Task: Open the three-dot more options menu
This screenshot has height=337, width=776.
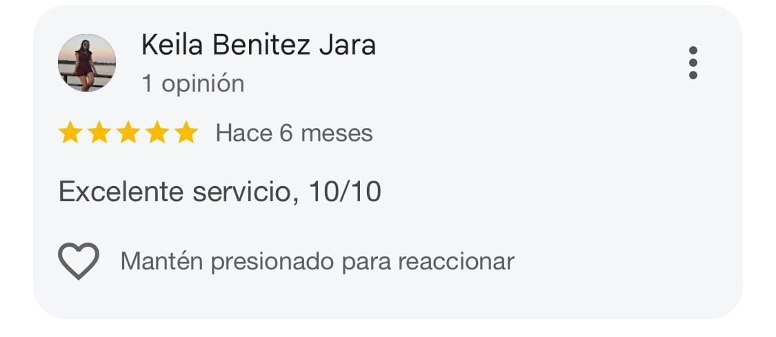Action: (693, 63)
